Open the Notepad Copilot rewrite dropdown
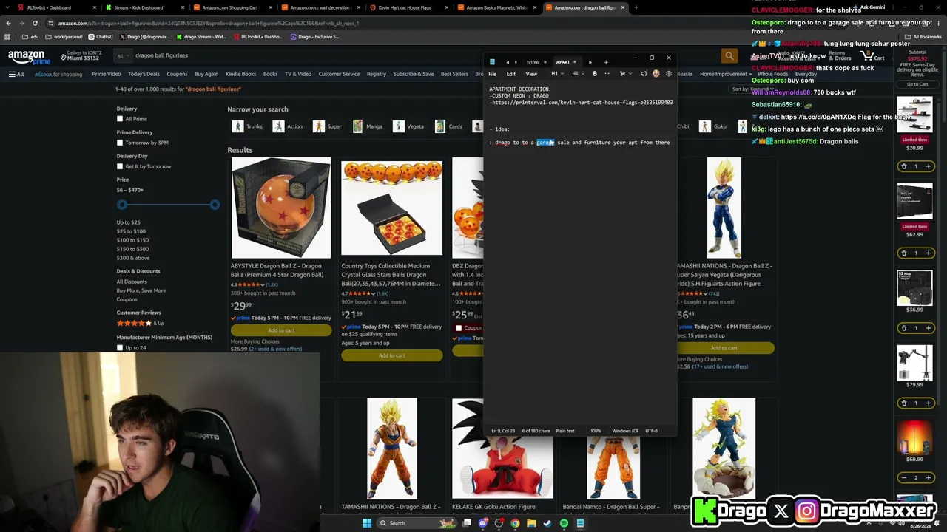Viewport: 947px width, 532px height. [x=624, y=74]
